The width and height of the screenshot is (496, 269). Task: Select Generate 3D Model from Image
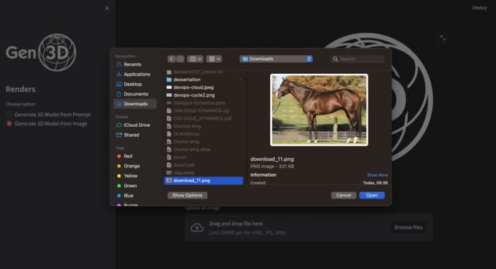pyautogui.click(x=47, y=124)
